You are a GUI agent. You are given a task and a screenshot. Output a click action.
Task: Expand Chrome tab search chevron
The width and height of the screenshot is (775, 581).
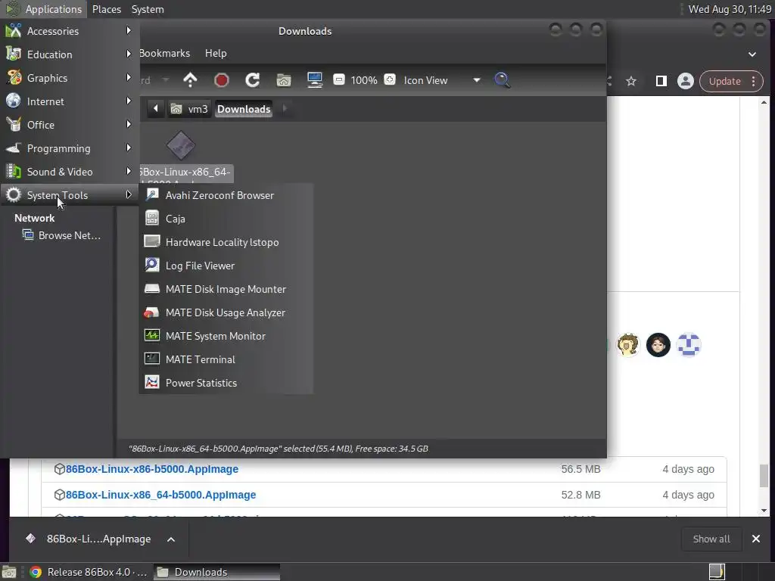pos(752,54)
